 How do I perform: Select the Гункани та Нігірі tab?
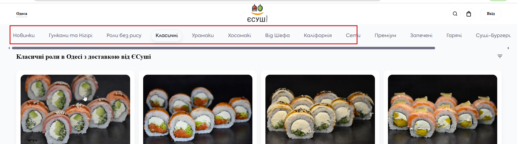tap(70, 35)
